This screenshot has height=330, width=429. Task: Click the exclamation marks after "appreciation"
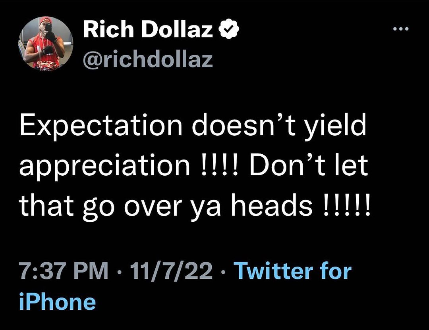click(219, 166)
